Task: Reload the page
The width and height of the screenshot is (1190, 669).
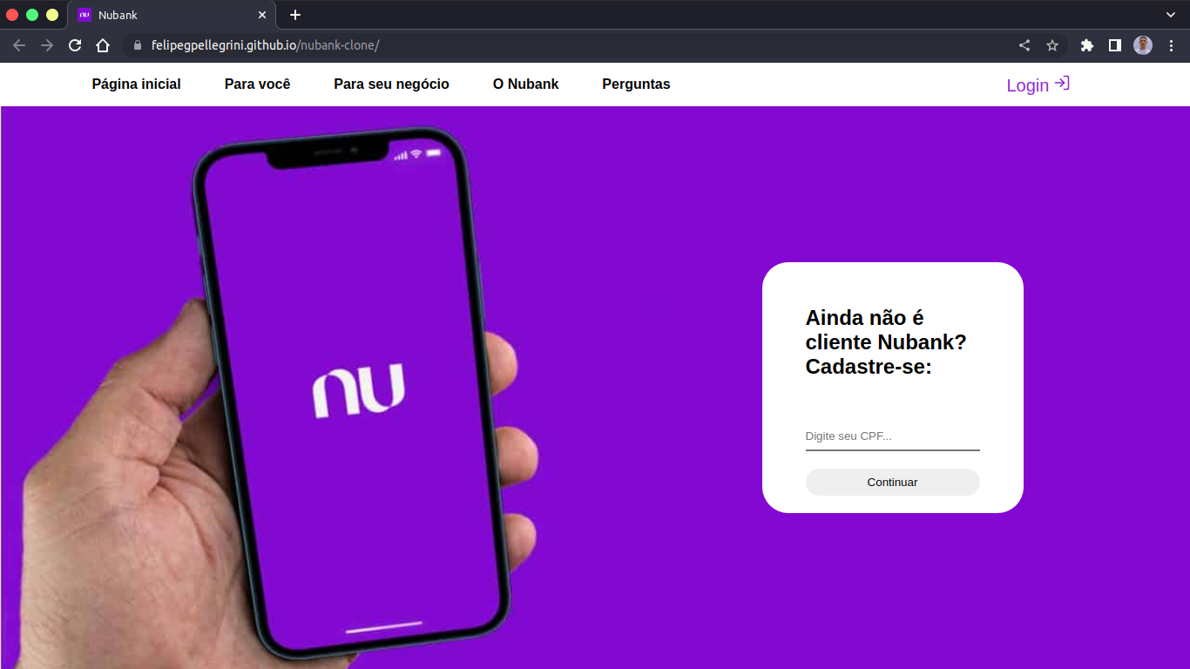Action: 74,45
